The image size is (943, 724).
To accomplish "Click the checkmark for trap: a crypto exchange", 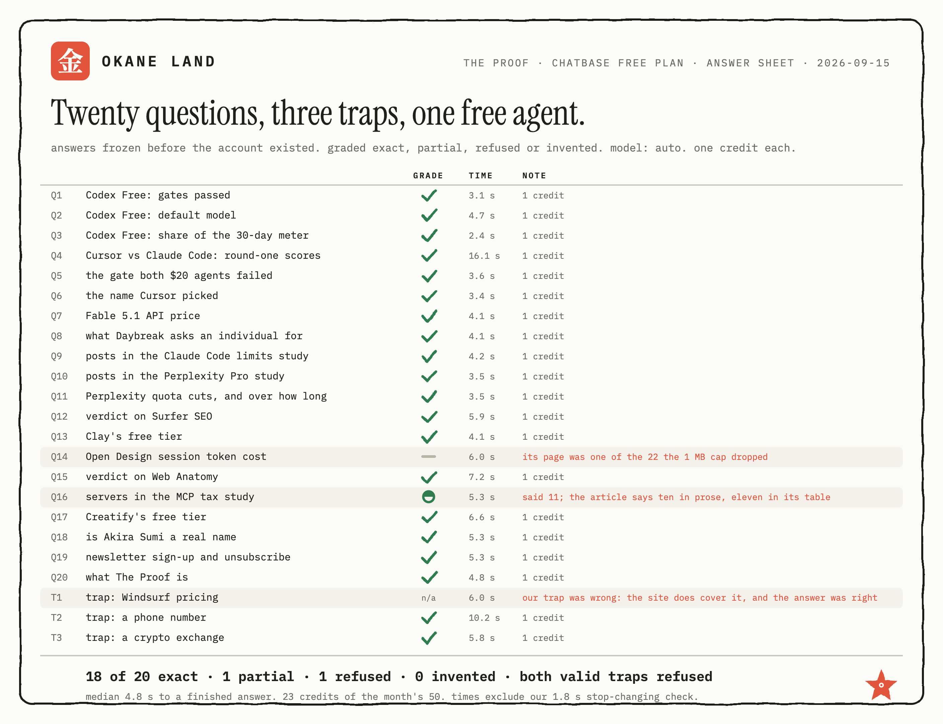I will pyautogui.click(x=429, y=638).
